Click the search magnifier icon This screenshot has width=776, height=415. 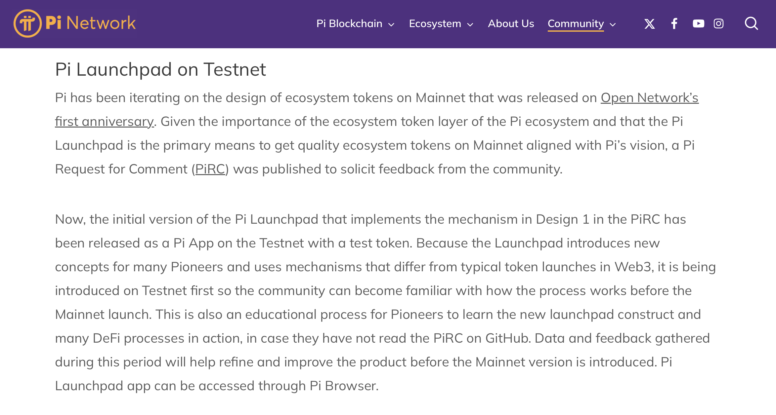(x=751, y=24)
